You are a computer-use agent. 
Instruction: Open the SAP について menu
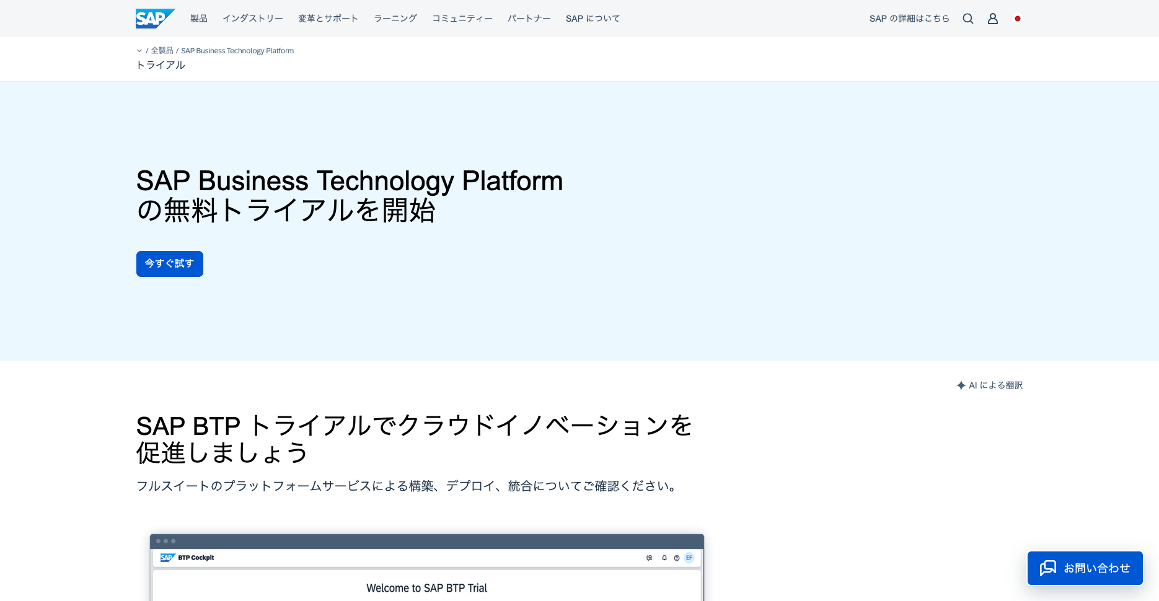click(593, 19)
